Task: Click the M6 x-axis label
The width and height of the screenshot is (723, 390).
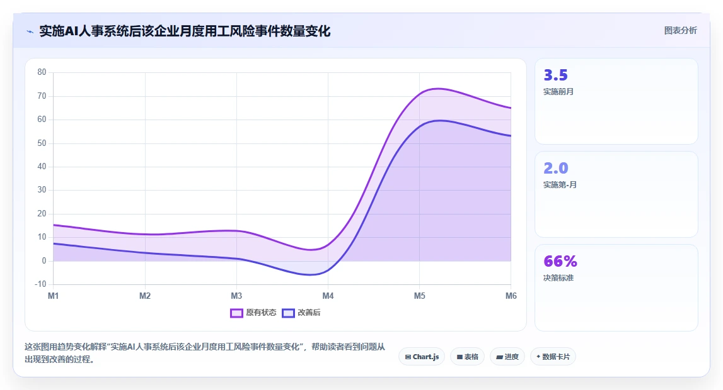Action: pos(511,296)
